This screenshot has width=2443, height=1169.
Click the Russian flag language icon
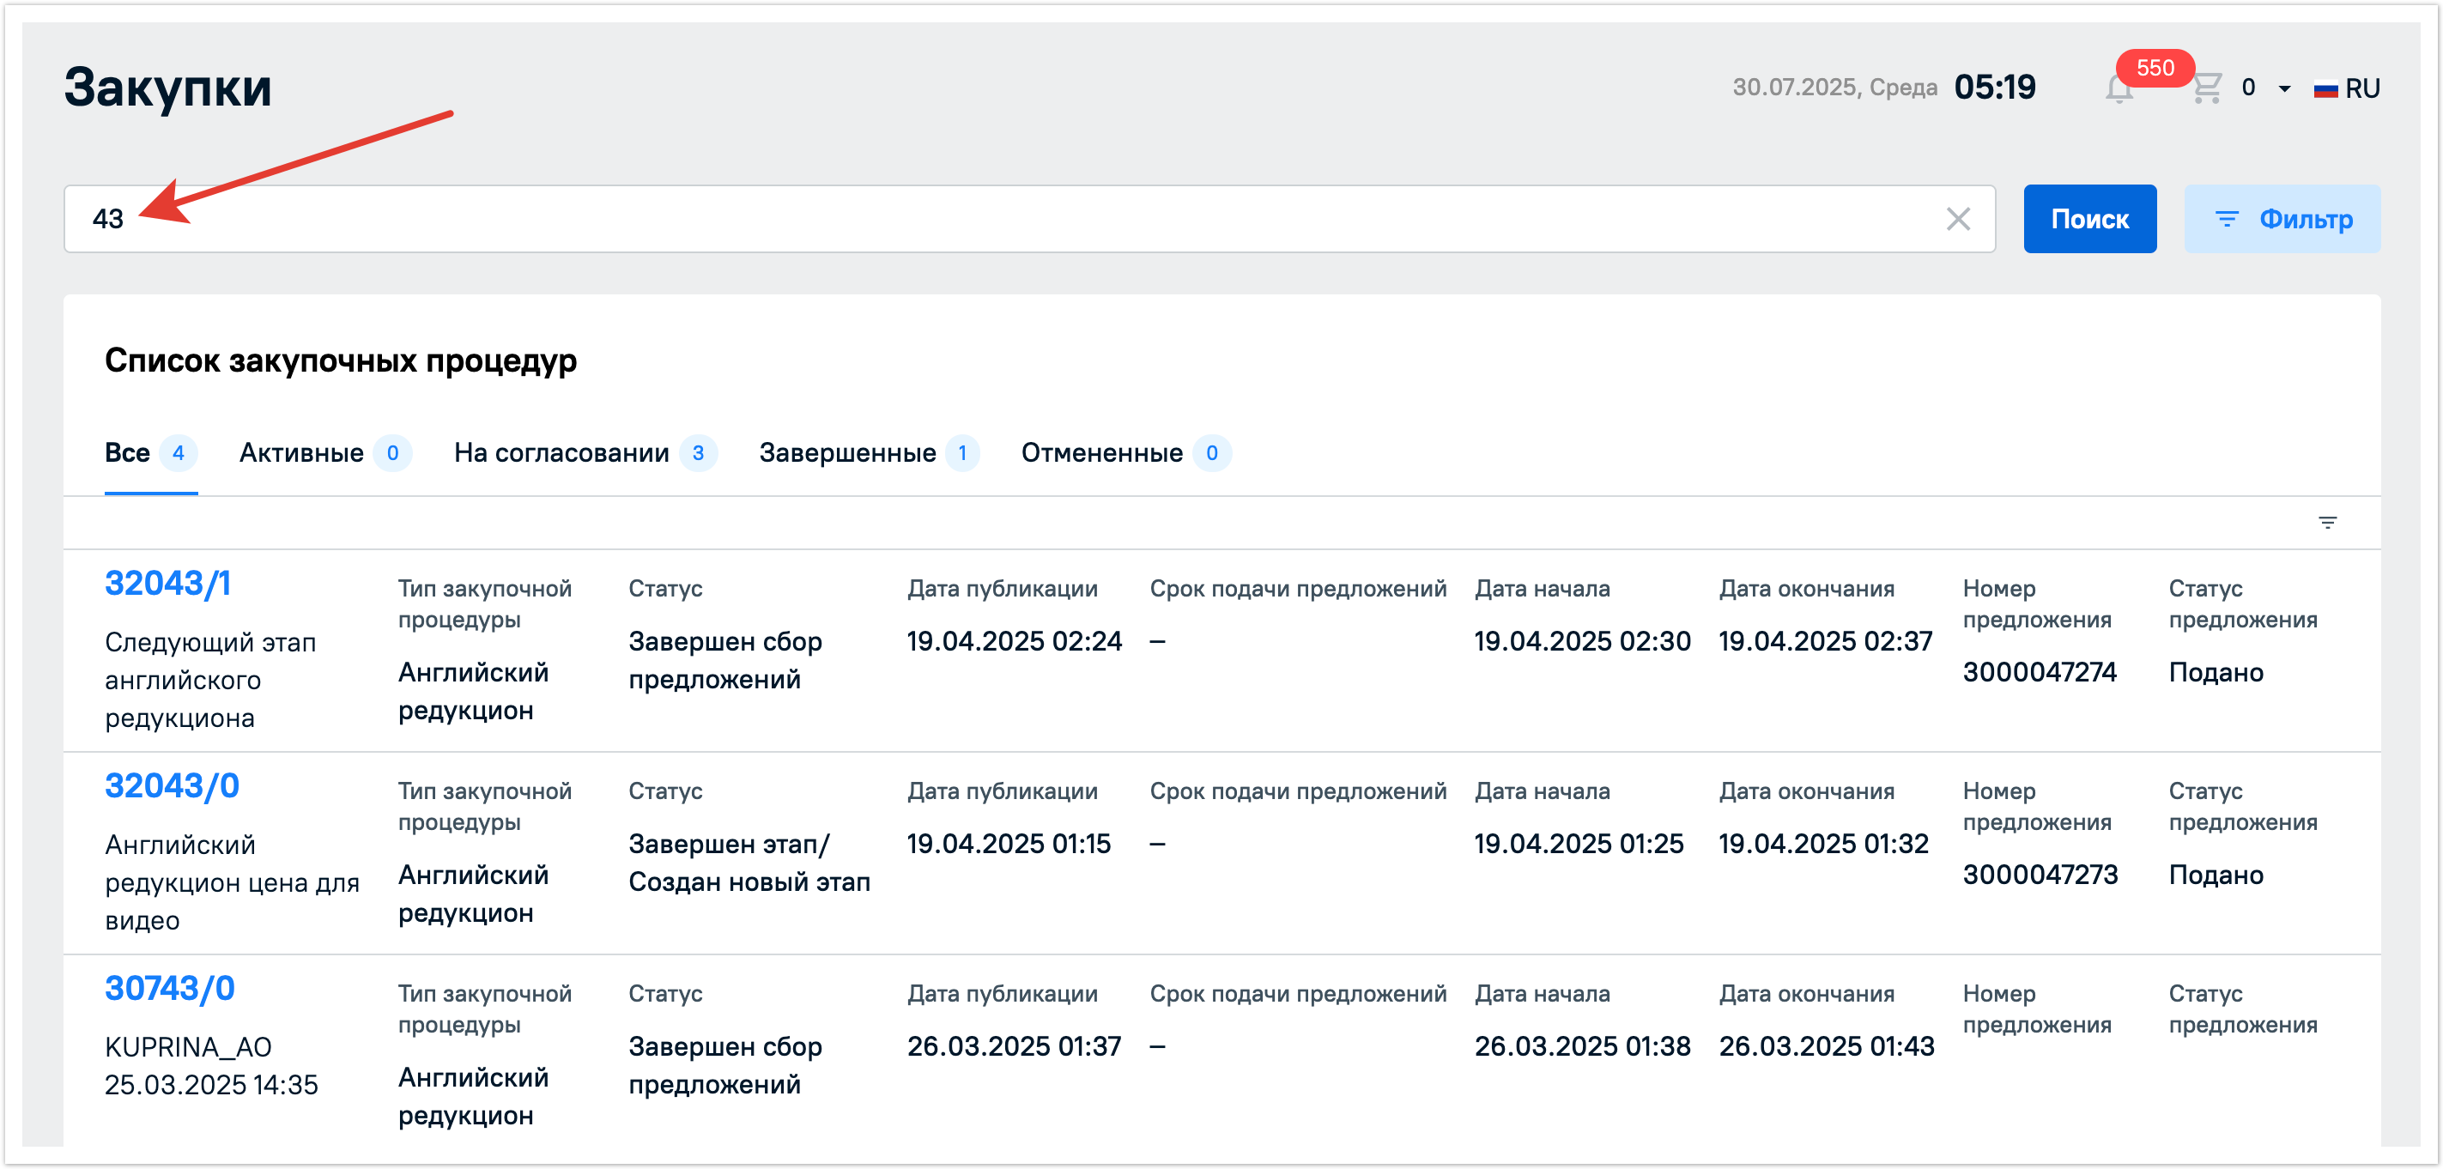coord(2325,90)
